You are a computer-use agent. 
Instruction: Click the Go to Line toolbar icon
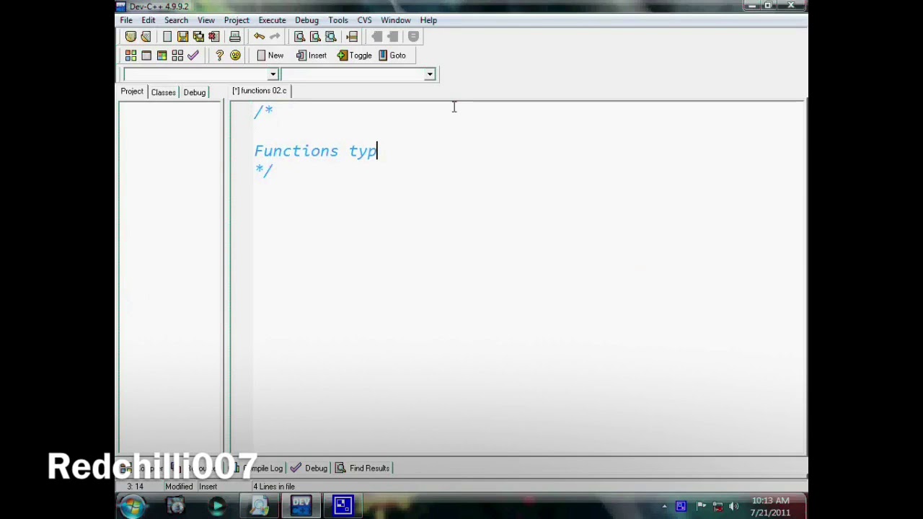[352, 37]
